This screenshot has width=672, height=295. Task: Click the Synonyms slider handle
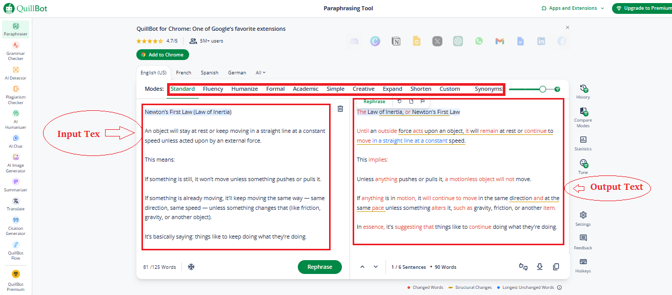[543, 89]
